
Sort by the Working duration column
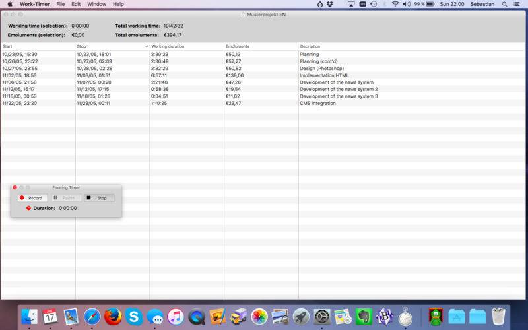187,46
